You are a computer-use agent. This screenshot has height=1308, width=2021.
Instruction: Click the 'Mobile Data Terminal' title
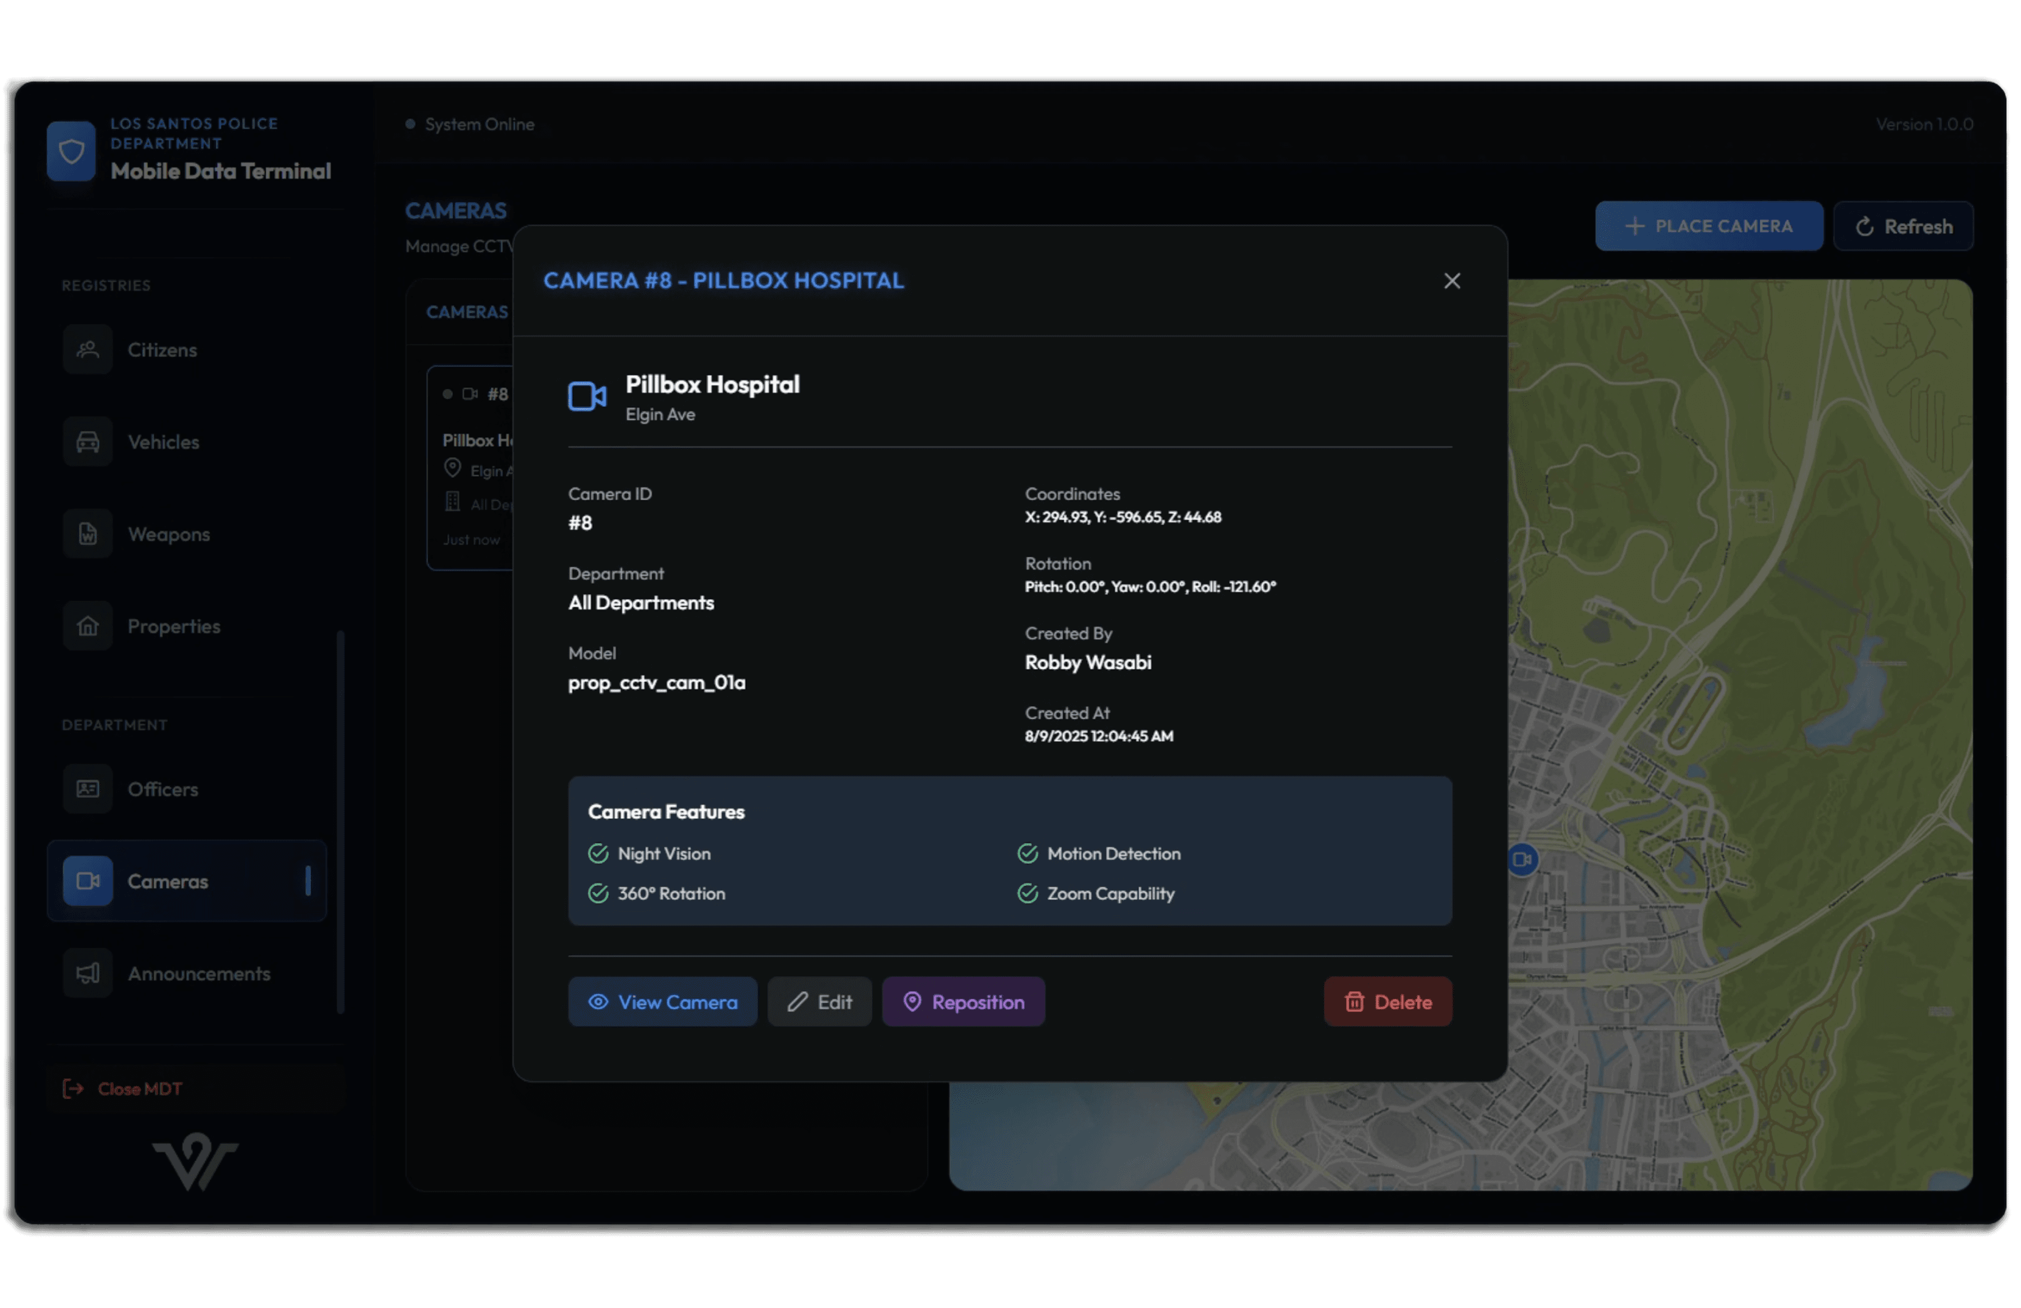pyautogui.click(x=221, y=171)
